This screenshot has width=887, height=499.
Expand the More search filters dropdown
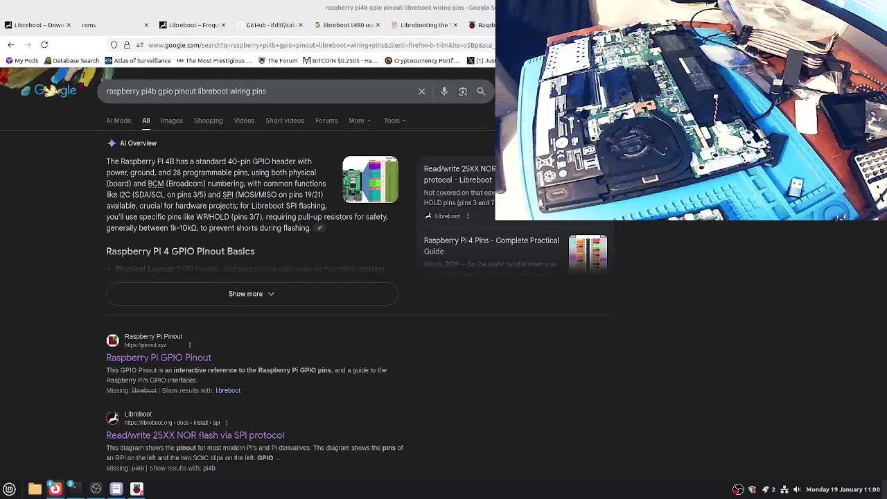360,121
